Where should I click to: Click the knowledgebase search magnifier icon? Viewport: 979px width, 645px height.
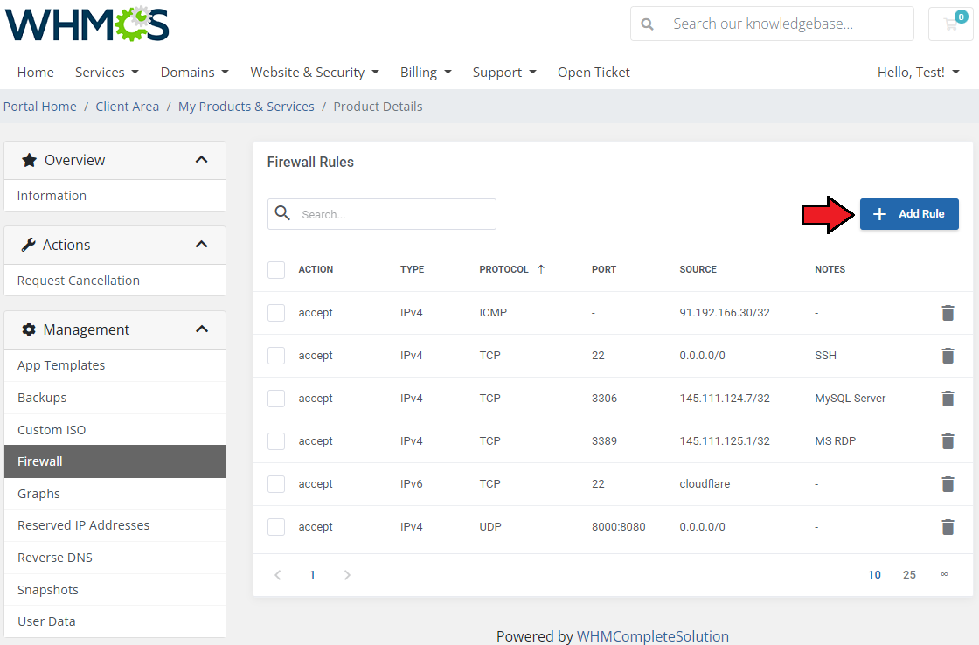click(x=648, y=24)
